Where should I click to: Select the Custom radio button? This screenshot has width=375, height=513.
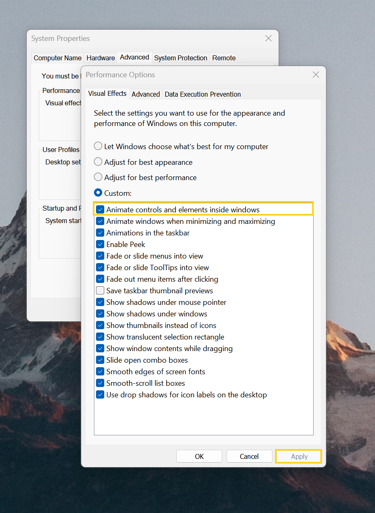[98, 192]
